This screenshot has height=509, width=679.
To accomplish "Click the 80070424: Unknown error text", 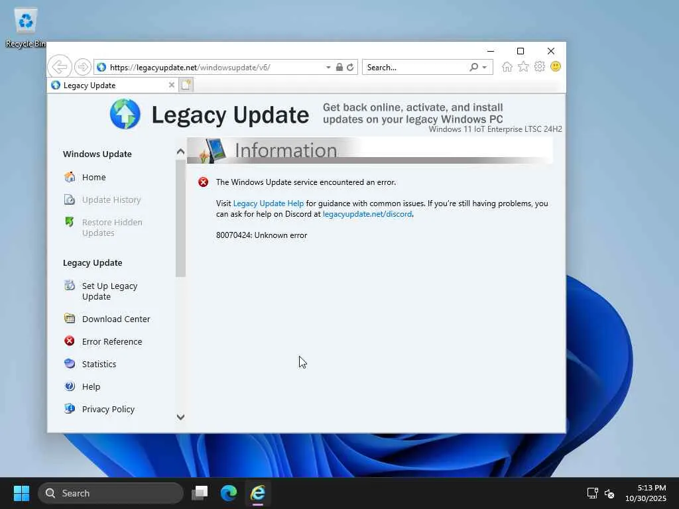I will (x=261, y=235).
